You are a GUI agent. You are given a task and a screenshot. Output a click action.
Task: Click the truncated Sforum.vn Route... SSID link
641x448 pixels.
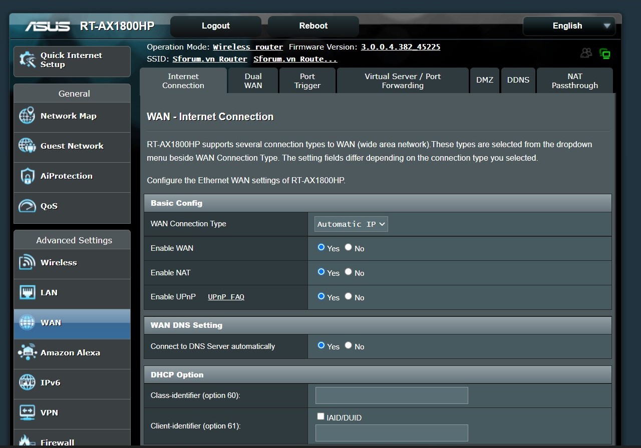coord(295,59)
